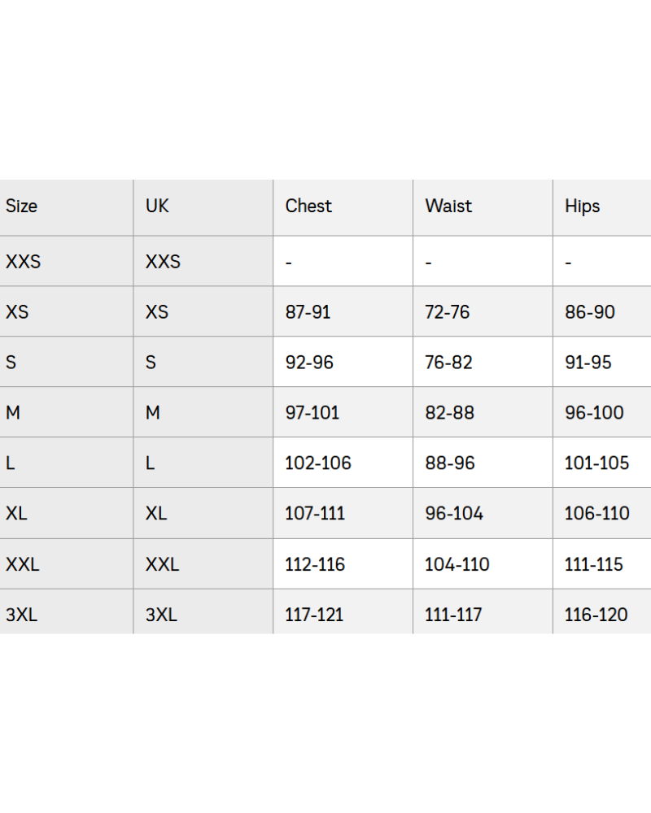
Task: Select the L waist value 88-96
Action: tap(449, 463)
